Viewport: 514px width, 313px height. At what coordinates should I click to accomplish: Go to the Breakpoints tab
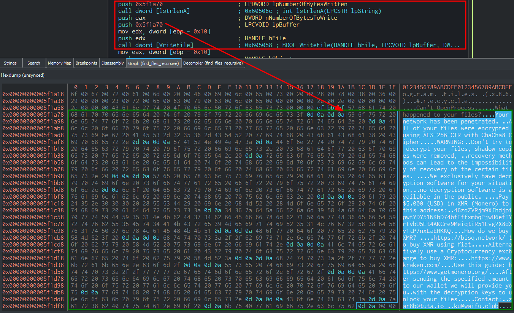[86, 63]
